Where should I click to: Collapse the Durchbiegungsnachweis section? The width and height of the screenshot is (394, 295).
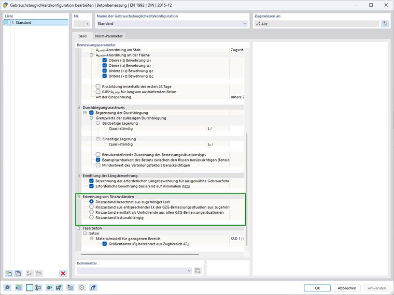[x=78, y=107]
